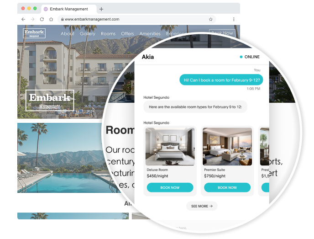Image resolution: width=314 pixels, height=239 pixels.
Task: Click the Deluxe Room photo thumbnail
Action: click(170, 147)
